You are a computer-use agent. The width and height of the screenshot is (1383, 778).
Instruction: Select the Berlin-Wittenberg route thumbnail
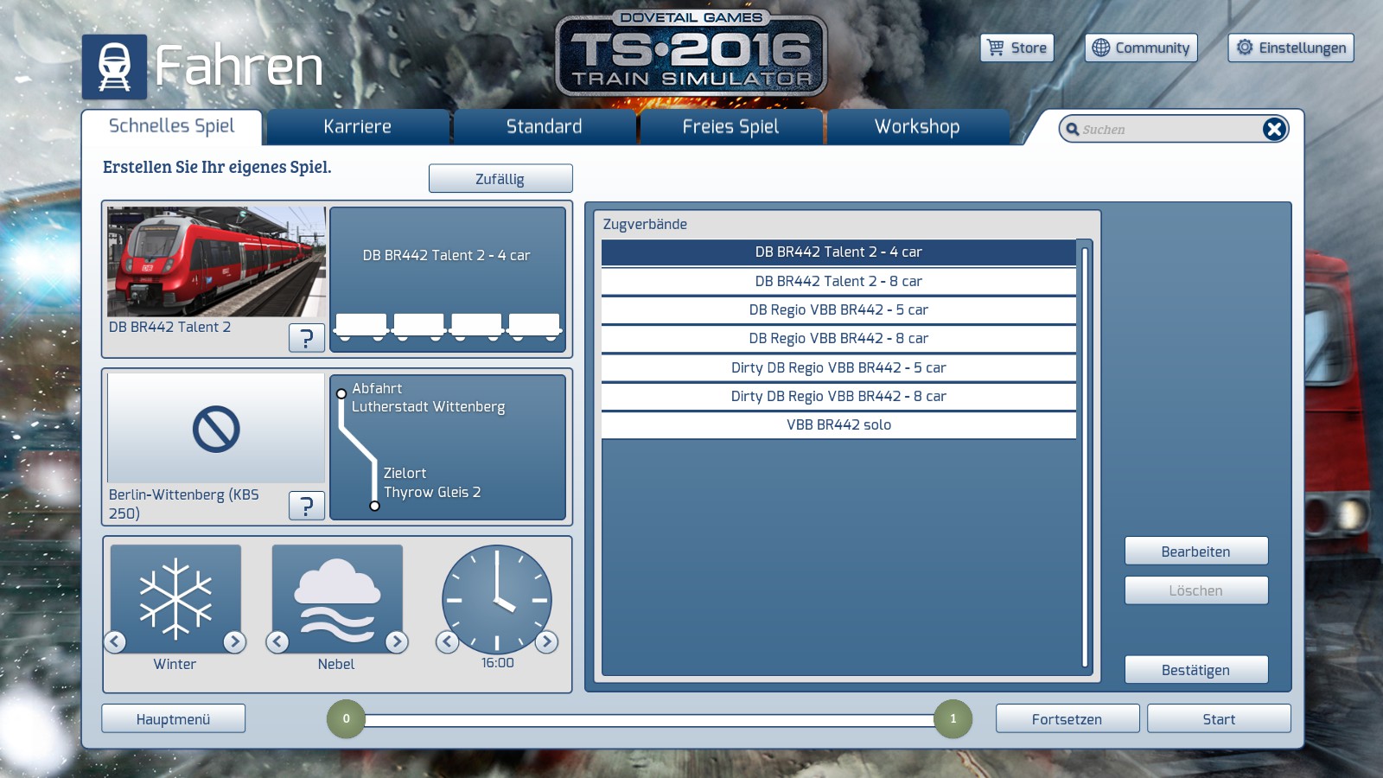click(x=216, y=429)
